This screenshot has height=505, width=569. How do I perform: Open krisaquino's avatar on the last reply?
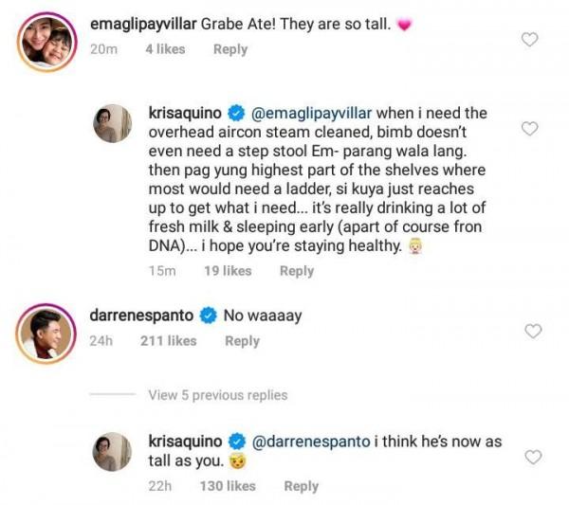pos(112,451)
